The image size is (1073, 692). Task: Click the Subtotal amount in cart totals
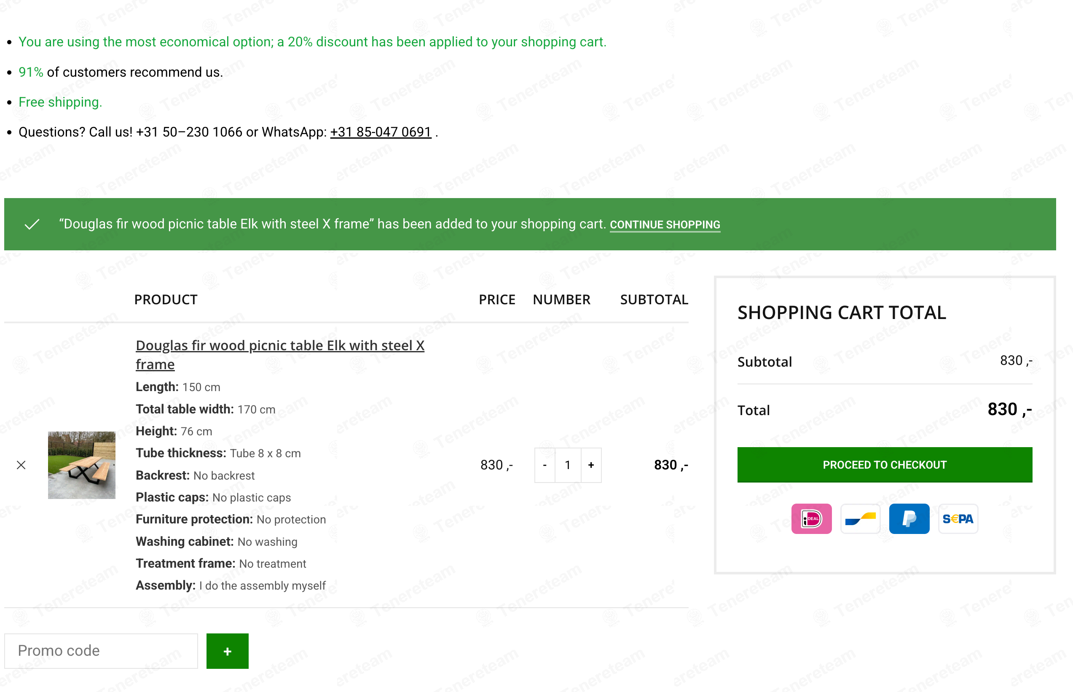point(1016,361)
